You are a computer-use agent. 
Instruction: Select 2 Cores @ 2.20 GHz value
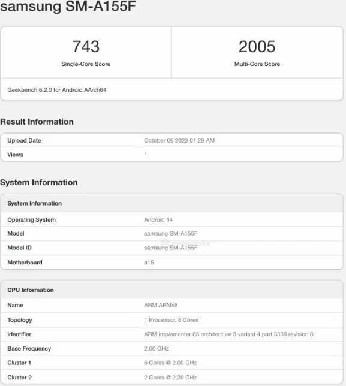tap(170, 378)
